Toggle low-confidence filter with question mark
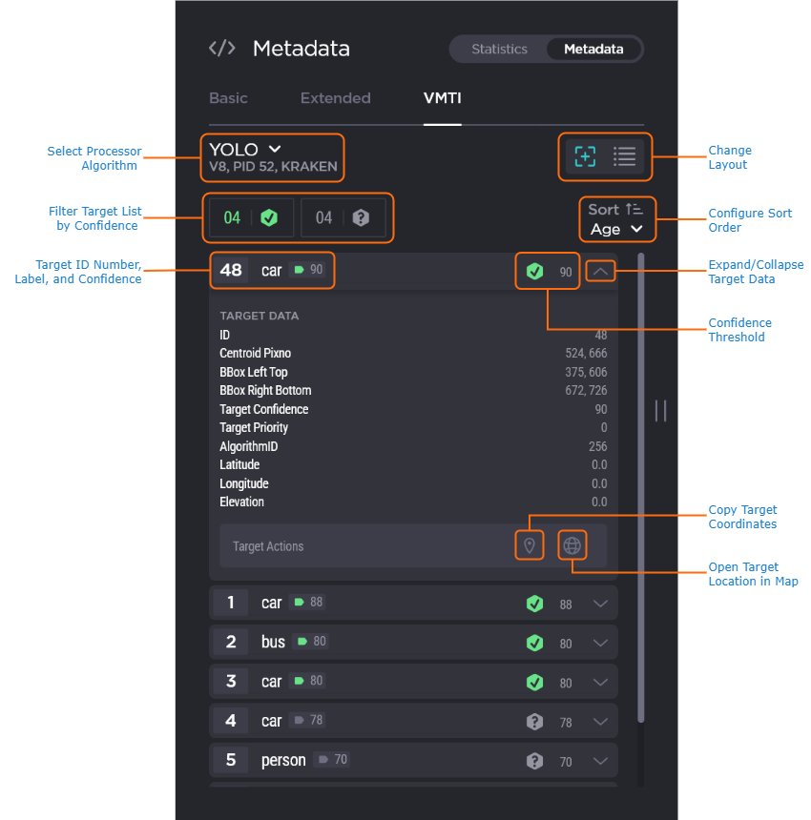Viewport: 811px width, 820px height. (343, 217)
